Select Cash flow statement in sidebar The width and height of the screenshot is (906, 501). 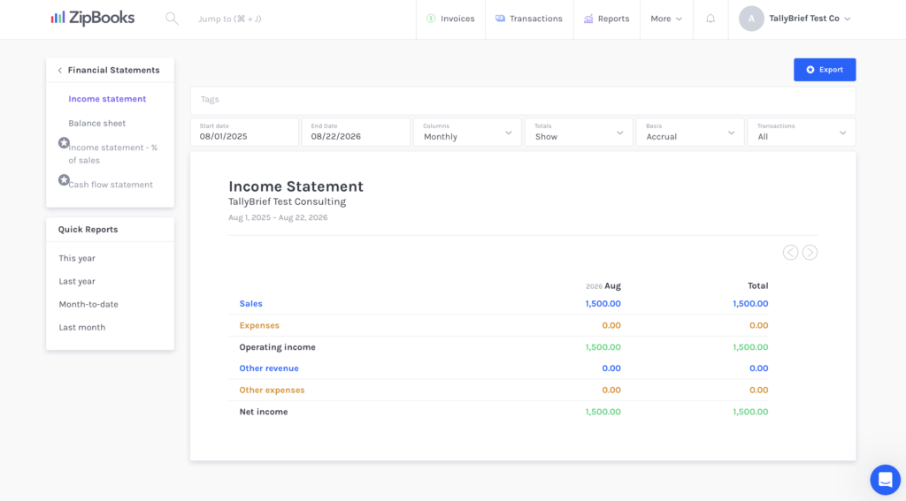coord(111,185)
